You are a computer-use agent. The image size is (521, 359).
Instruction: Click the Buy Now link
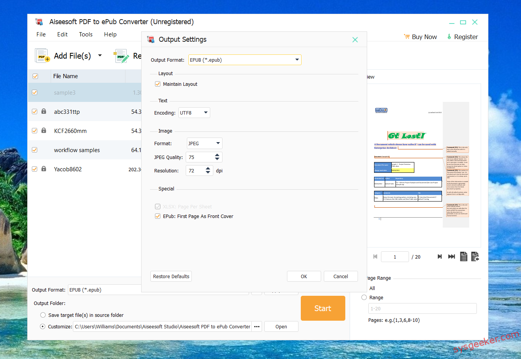pyautogui.click(x=424, y=37)
